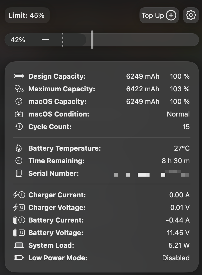Click the Design Capacity battery icon
202x275 pixels.
19,76
